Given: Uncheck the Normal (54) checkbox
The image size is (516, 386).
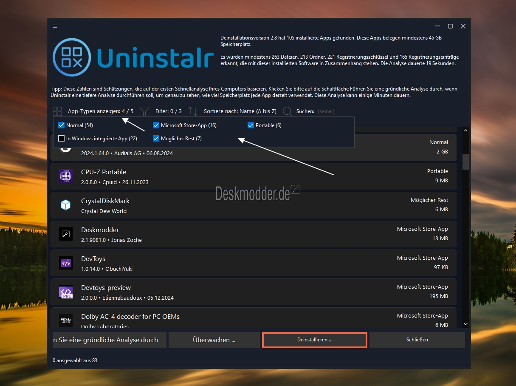Looking at the screenshot, I should click(x=61, y=125).
